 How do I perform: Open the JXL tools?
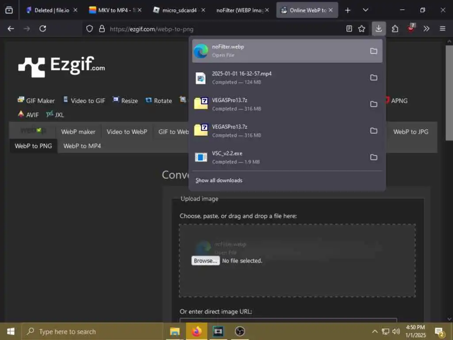55,115
